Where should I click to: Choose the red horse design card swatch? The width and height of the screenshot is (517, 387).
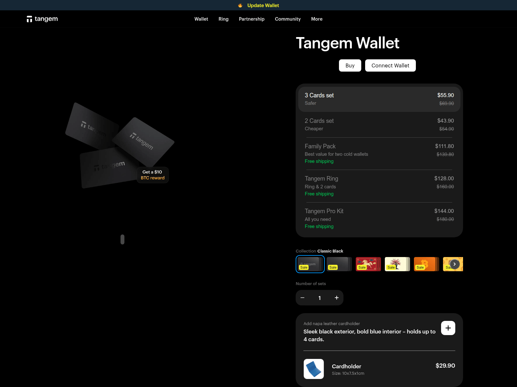[368, 264]
